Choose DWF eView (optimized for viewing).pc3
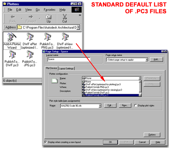 [110, 90]
